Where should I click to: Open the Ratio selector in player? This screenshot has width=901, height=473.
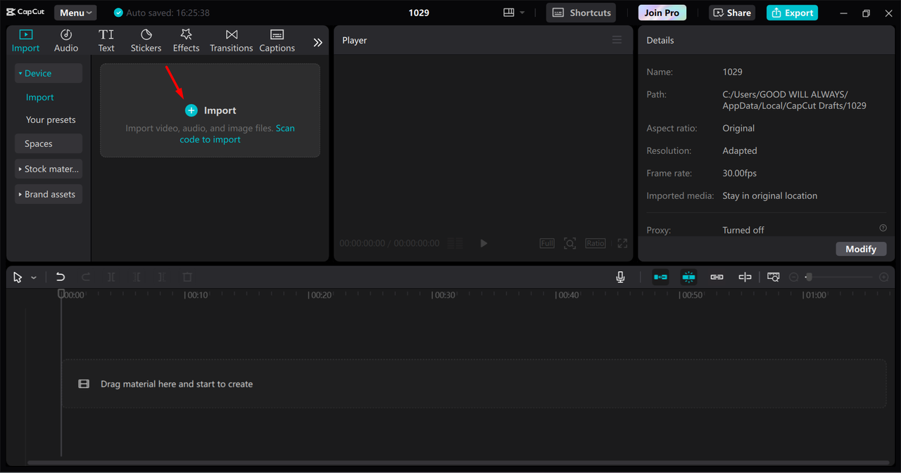595,243
